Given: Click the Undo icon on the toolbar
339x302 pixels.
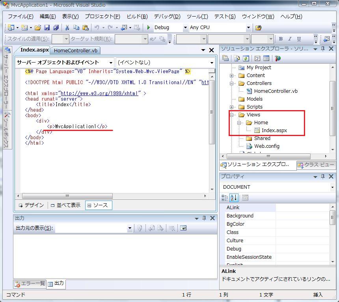Looking at the screenshot, I should click(97, 28).
